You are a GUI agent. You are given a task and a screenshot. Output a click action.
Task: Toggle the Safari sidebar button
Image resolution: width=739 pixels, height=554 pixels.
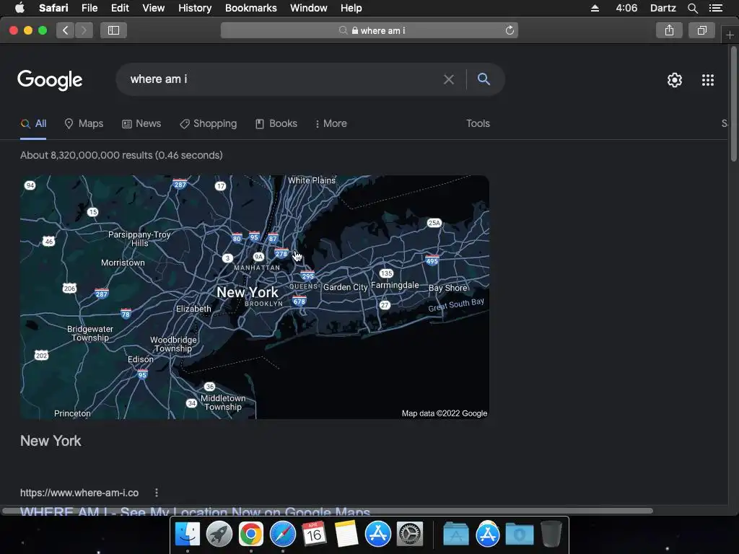113,30
